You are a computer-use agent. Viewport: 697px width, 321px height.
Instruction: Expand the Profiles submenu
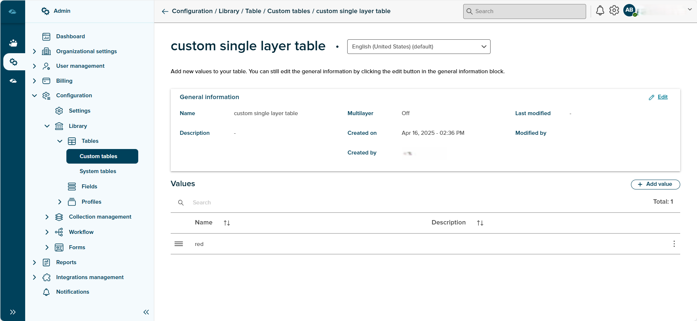[60, 202]
